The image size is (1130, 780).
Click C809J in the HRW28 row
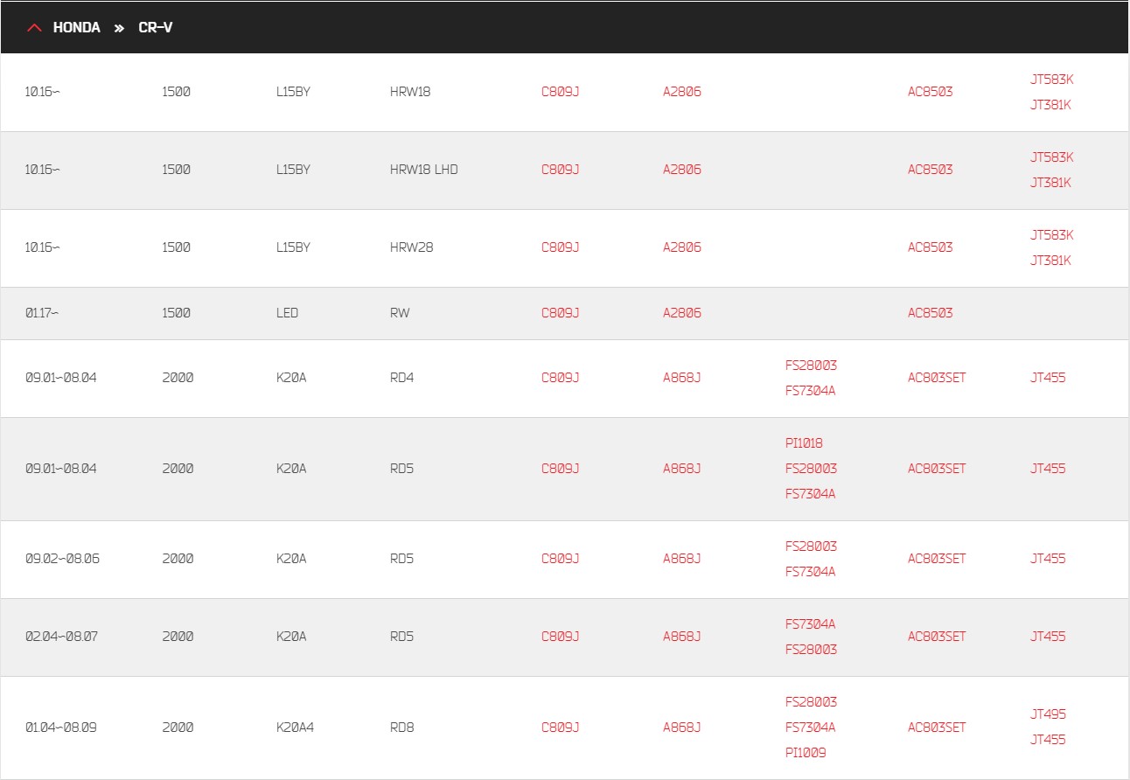561,247
